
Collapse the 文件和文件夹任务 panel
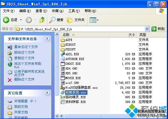coord(47,38)
